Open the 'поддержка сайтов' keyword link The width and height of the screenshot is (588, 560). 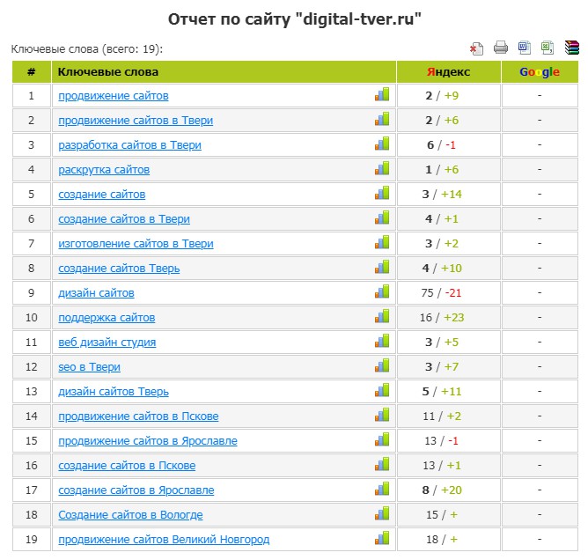tap(107, 318)
